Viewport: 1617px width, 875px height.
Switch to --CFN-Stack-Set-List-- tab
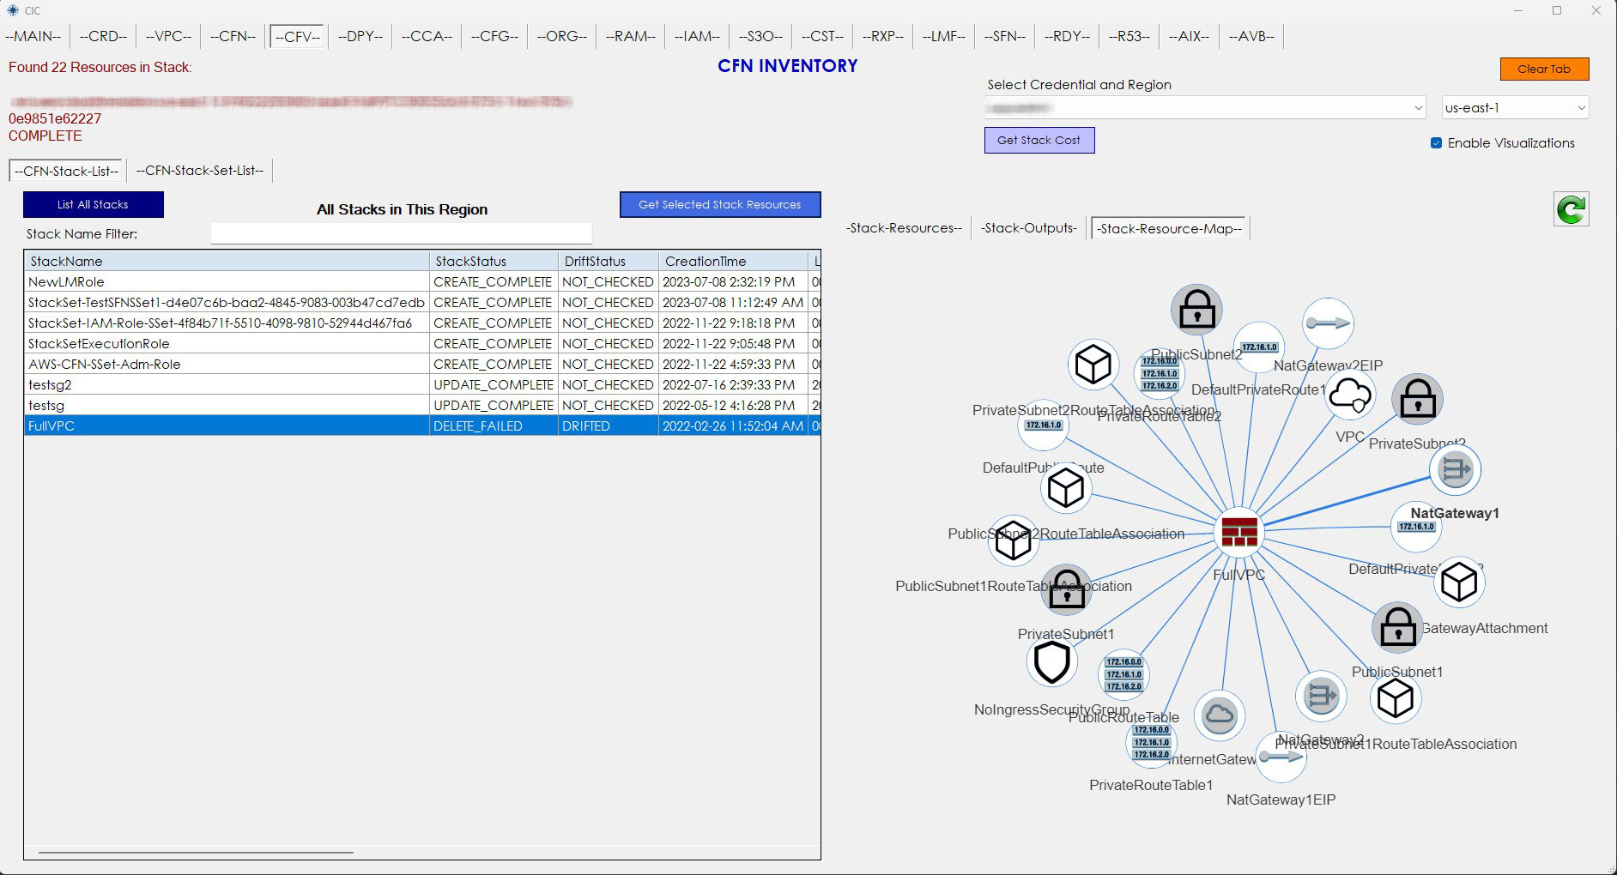tap(200, 171)
